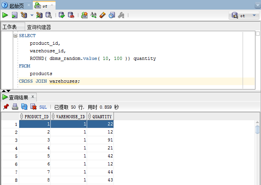Collapse the SELECT statement code block
The height and width of the screenshot is (185, 261).
coord(16,36)
